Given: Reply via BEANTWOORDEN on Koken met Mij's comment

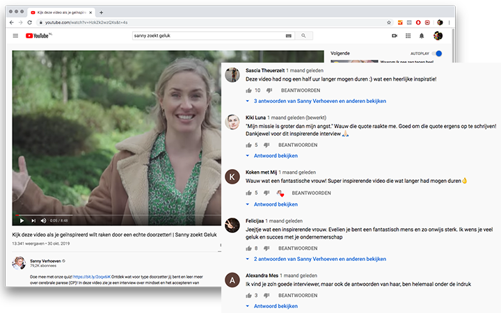Looking at the screenshot, I should tap(311, 193).
